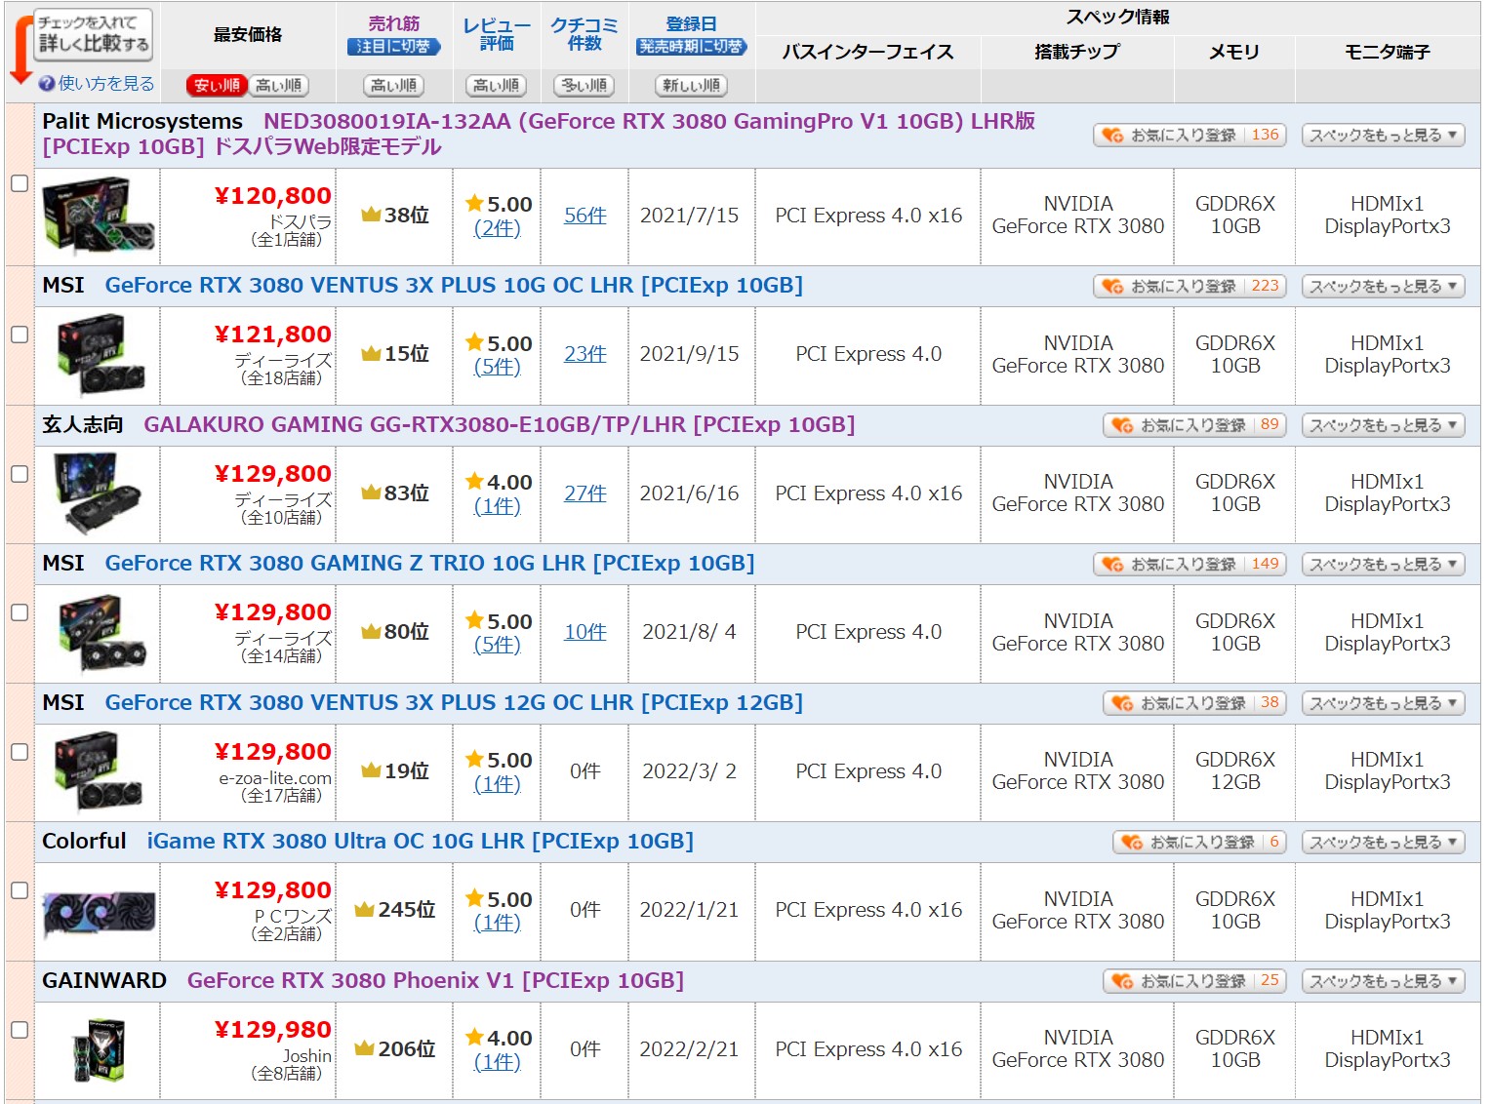Add Colorful iGame RTX 3080 to favorites
The image size is (1491, 1104).
coord(1199,843)
